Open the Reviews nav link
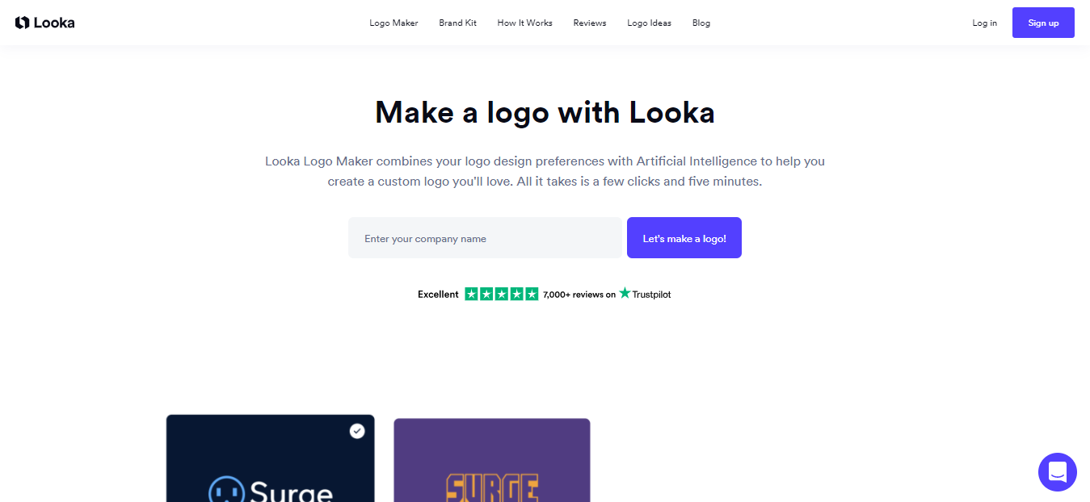Image resolution: width=1090 pixels, height=502 pixels. pos(590,23)
